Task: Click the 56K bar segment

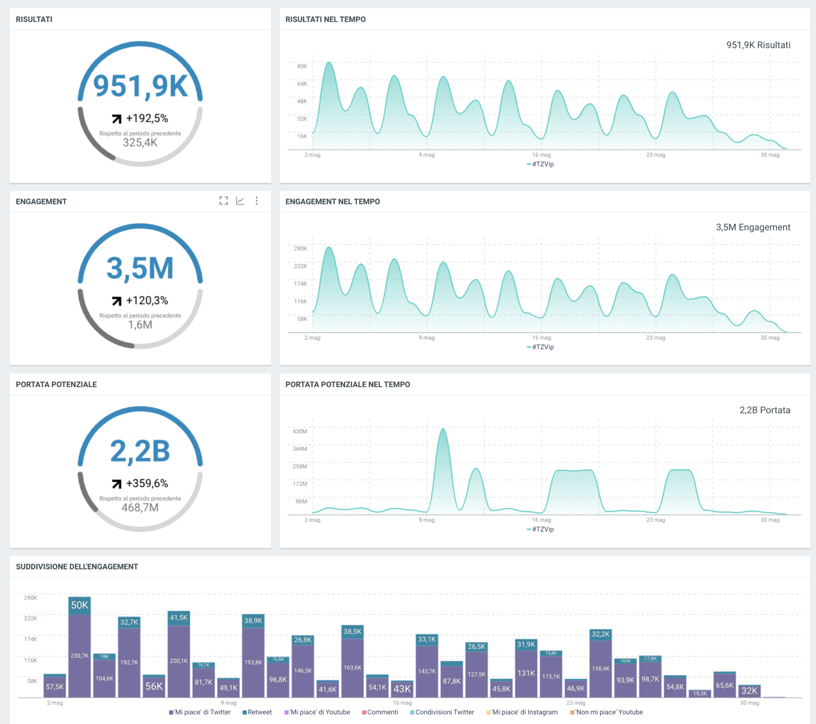Action: click(154, 687)
